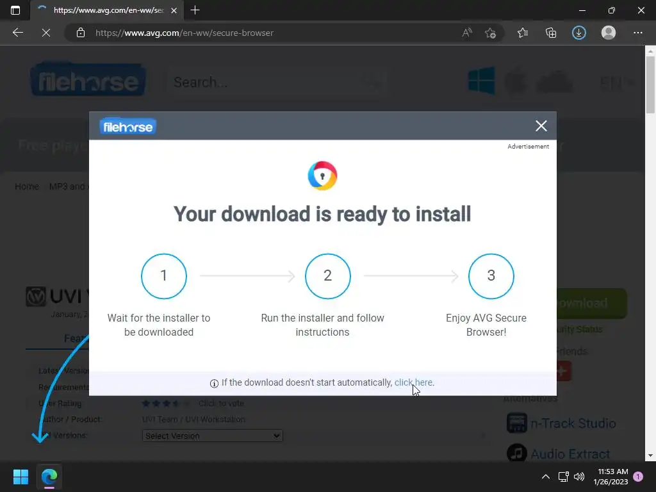Open the clock and date panel

[x=611, y=477]
